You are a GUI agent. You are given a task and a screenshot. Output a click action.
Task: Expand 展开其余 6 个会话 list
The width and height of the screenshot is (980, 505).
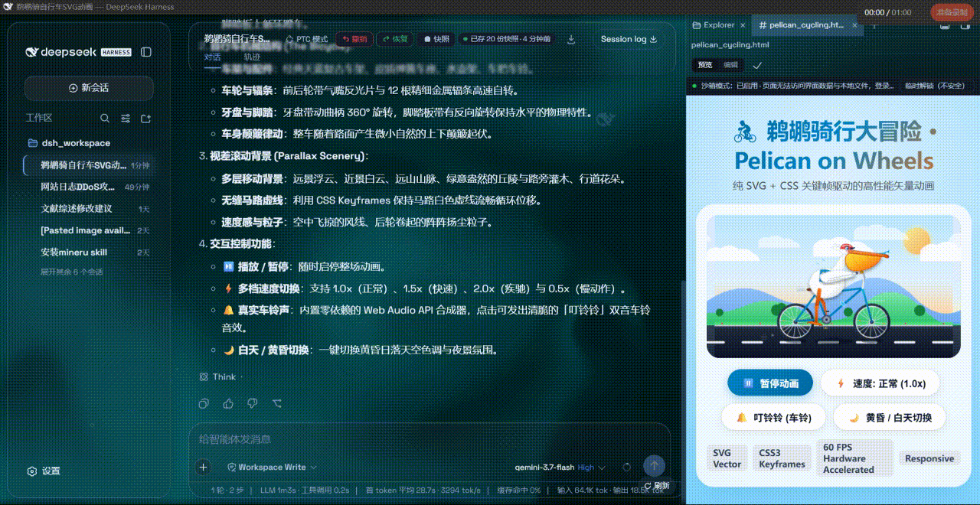pyautogui.click(x=72, y=272)
